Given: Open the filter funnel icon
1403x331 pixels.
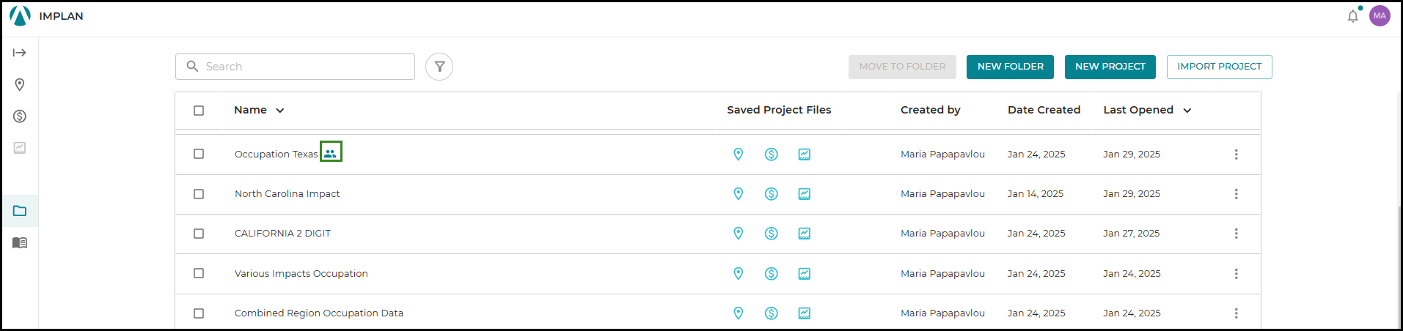Looking at the screenshot, I should click(439, 67).
